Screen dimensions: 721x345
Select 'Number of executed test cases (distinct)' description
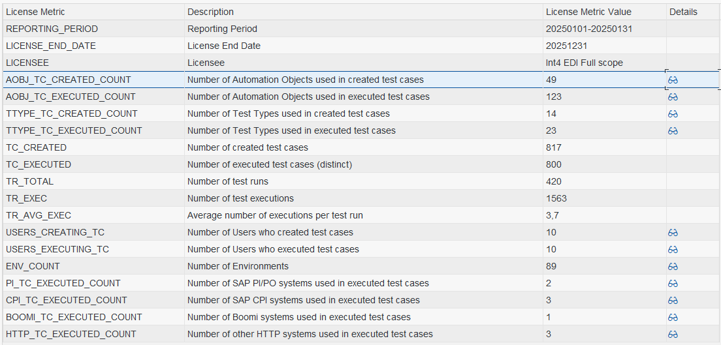pos(270,165)
